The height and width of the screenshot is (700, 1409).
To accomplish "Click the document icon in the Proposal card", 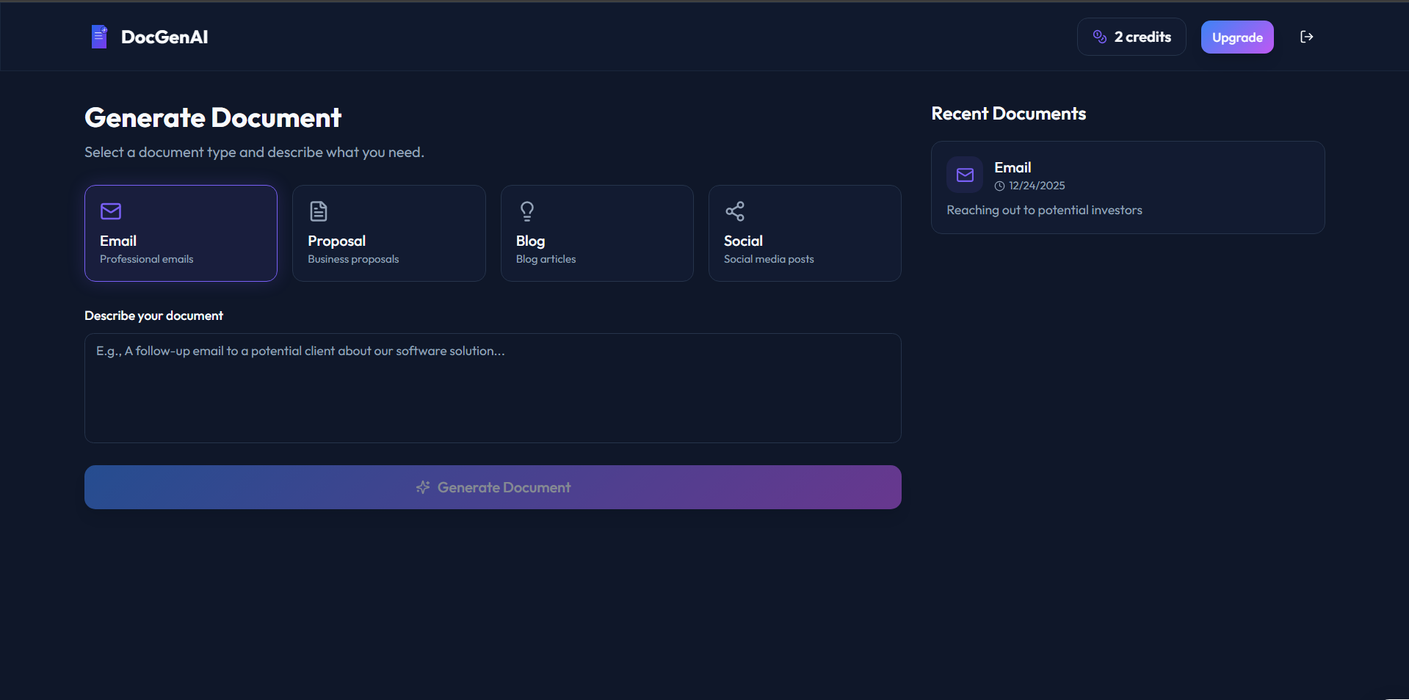I will coord(319,211).
